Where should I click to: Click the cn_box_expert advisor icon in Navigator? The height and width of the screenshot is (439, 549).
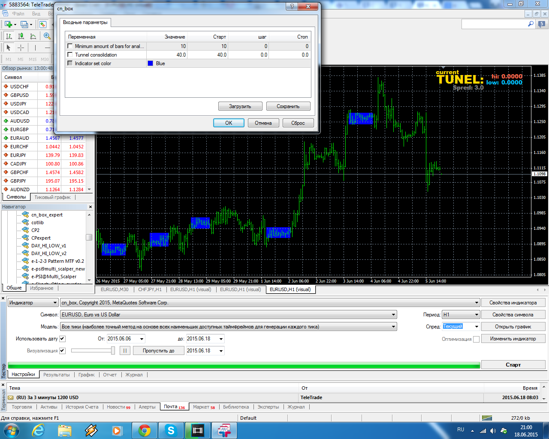[x=25, y=215]
